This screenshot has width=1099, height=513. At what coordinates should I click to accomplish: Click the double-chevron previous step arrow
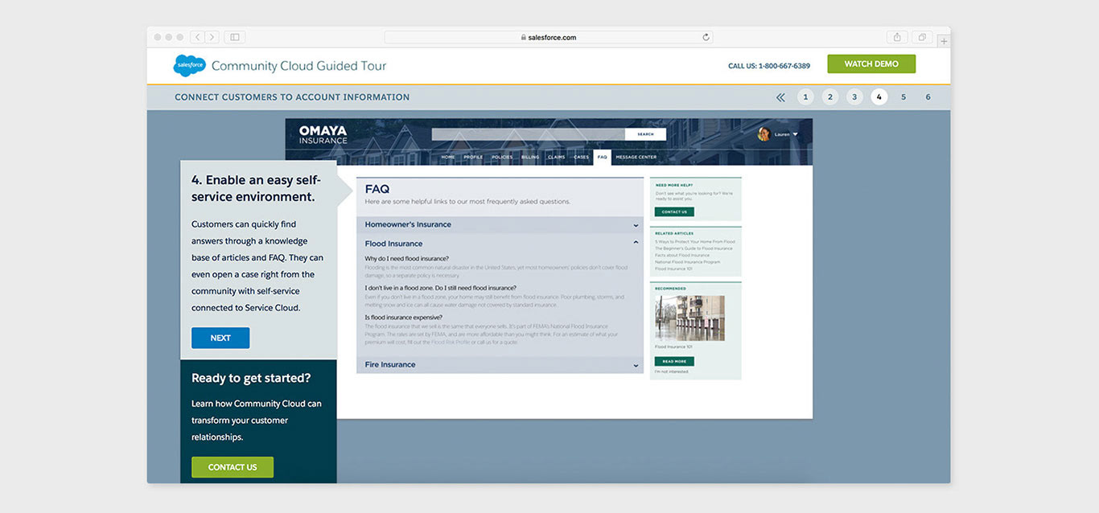point(780,97)
